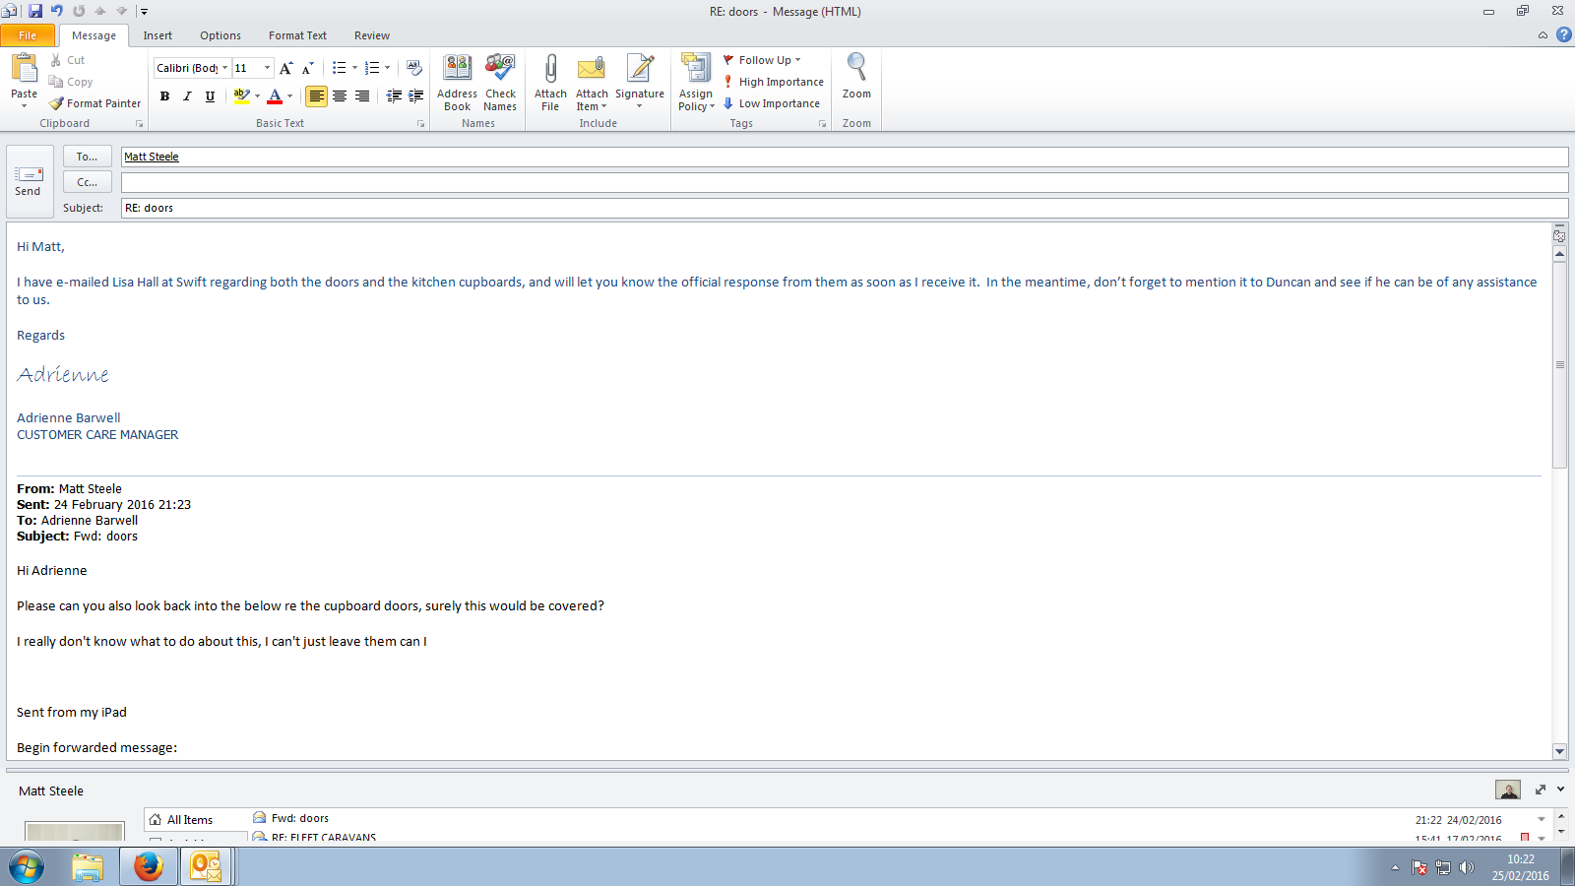1575x886 pixels.
Task: Increase the paragraph indent
Action: (x=416, y=95)
